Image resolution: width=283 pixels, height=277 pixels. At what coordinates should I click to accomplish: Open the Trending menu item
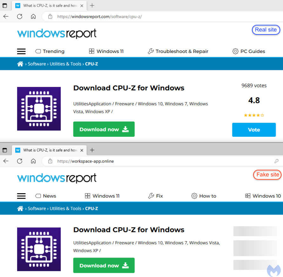pyautogui.click(x=50, y=51)
